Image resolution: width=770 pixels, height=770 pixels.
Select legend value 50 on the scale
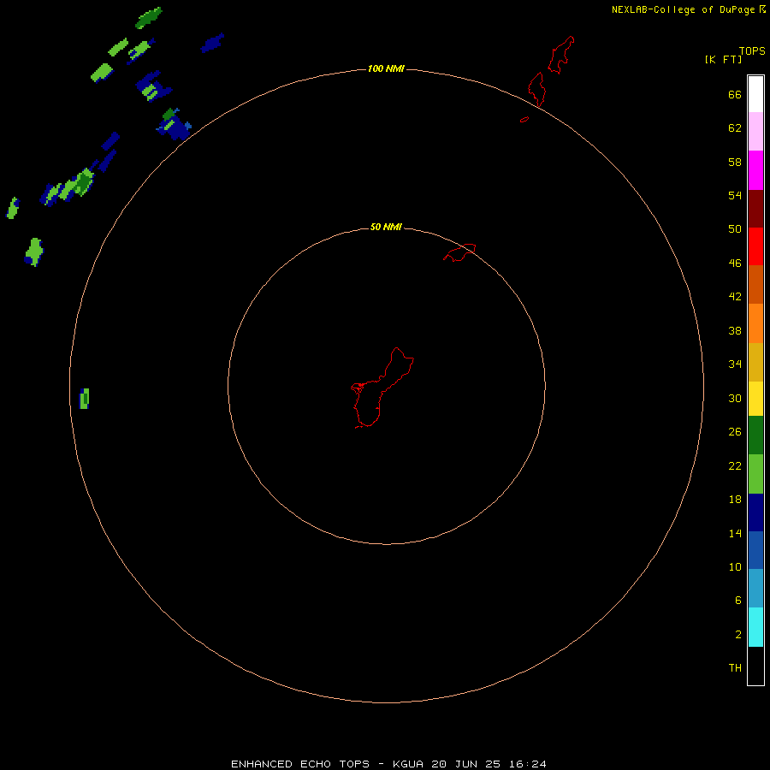tap(735, 229)
